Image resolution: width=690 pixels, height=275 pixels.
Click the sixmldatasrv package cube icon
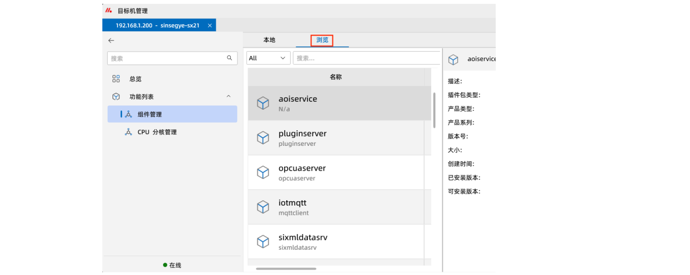tap(263, 242)
